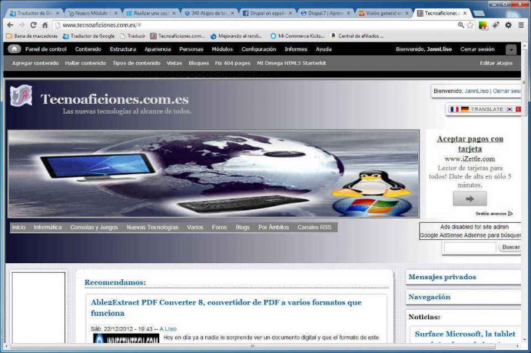Click Fix 404 pages shortcut
Image resolution: width=531 pixels, height=353 pixels.
(233, 63)
